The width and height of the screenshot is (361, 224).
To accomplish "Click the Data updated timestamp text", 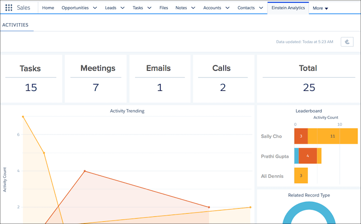I will click(305, 42).
